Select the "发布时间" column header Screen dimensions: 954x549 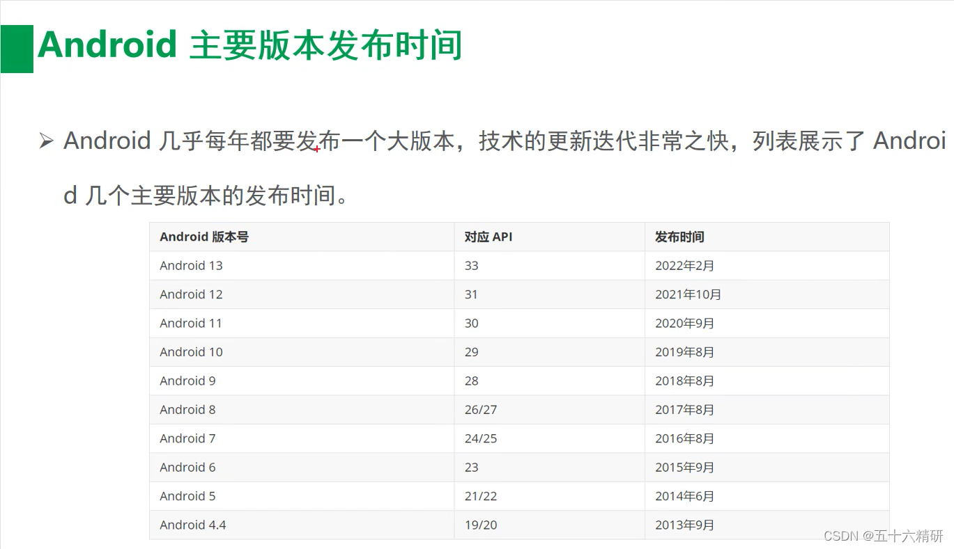click(767, 237)
